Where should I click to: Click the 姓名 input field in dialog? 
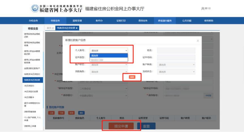(176, 50)
